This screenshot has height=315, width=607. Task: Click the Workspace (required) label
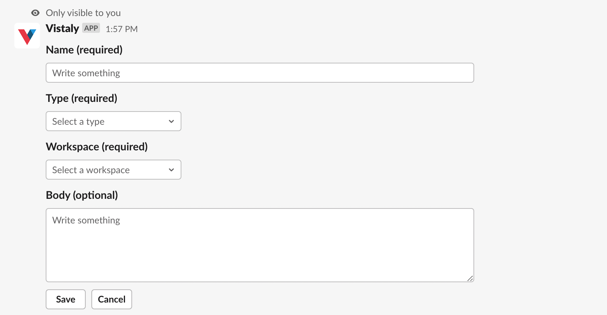(97, 147)
